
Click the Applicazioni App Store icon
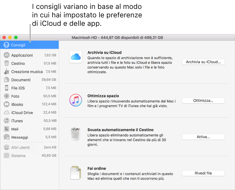click(7, 55)
